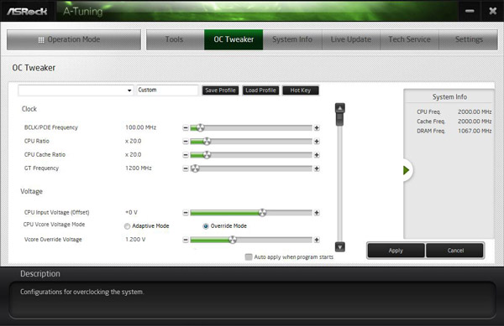Click plus icon for CPU Input Voltage
504x326 pixels.
pyautogui.click(x=317, y=213)
